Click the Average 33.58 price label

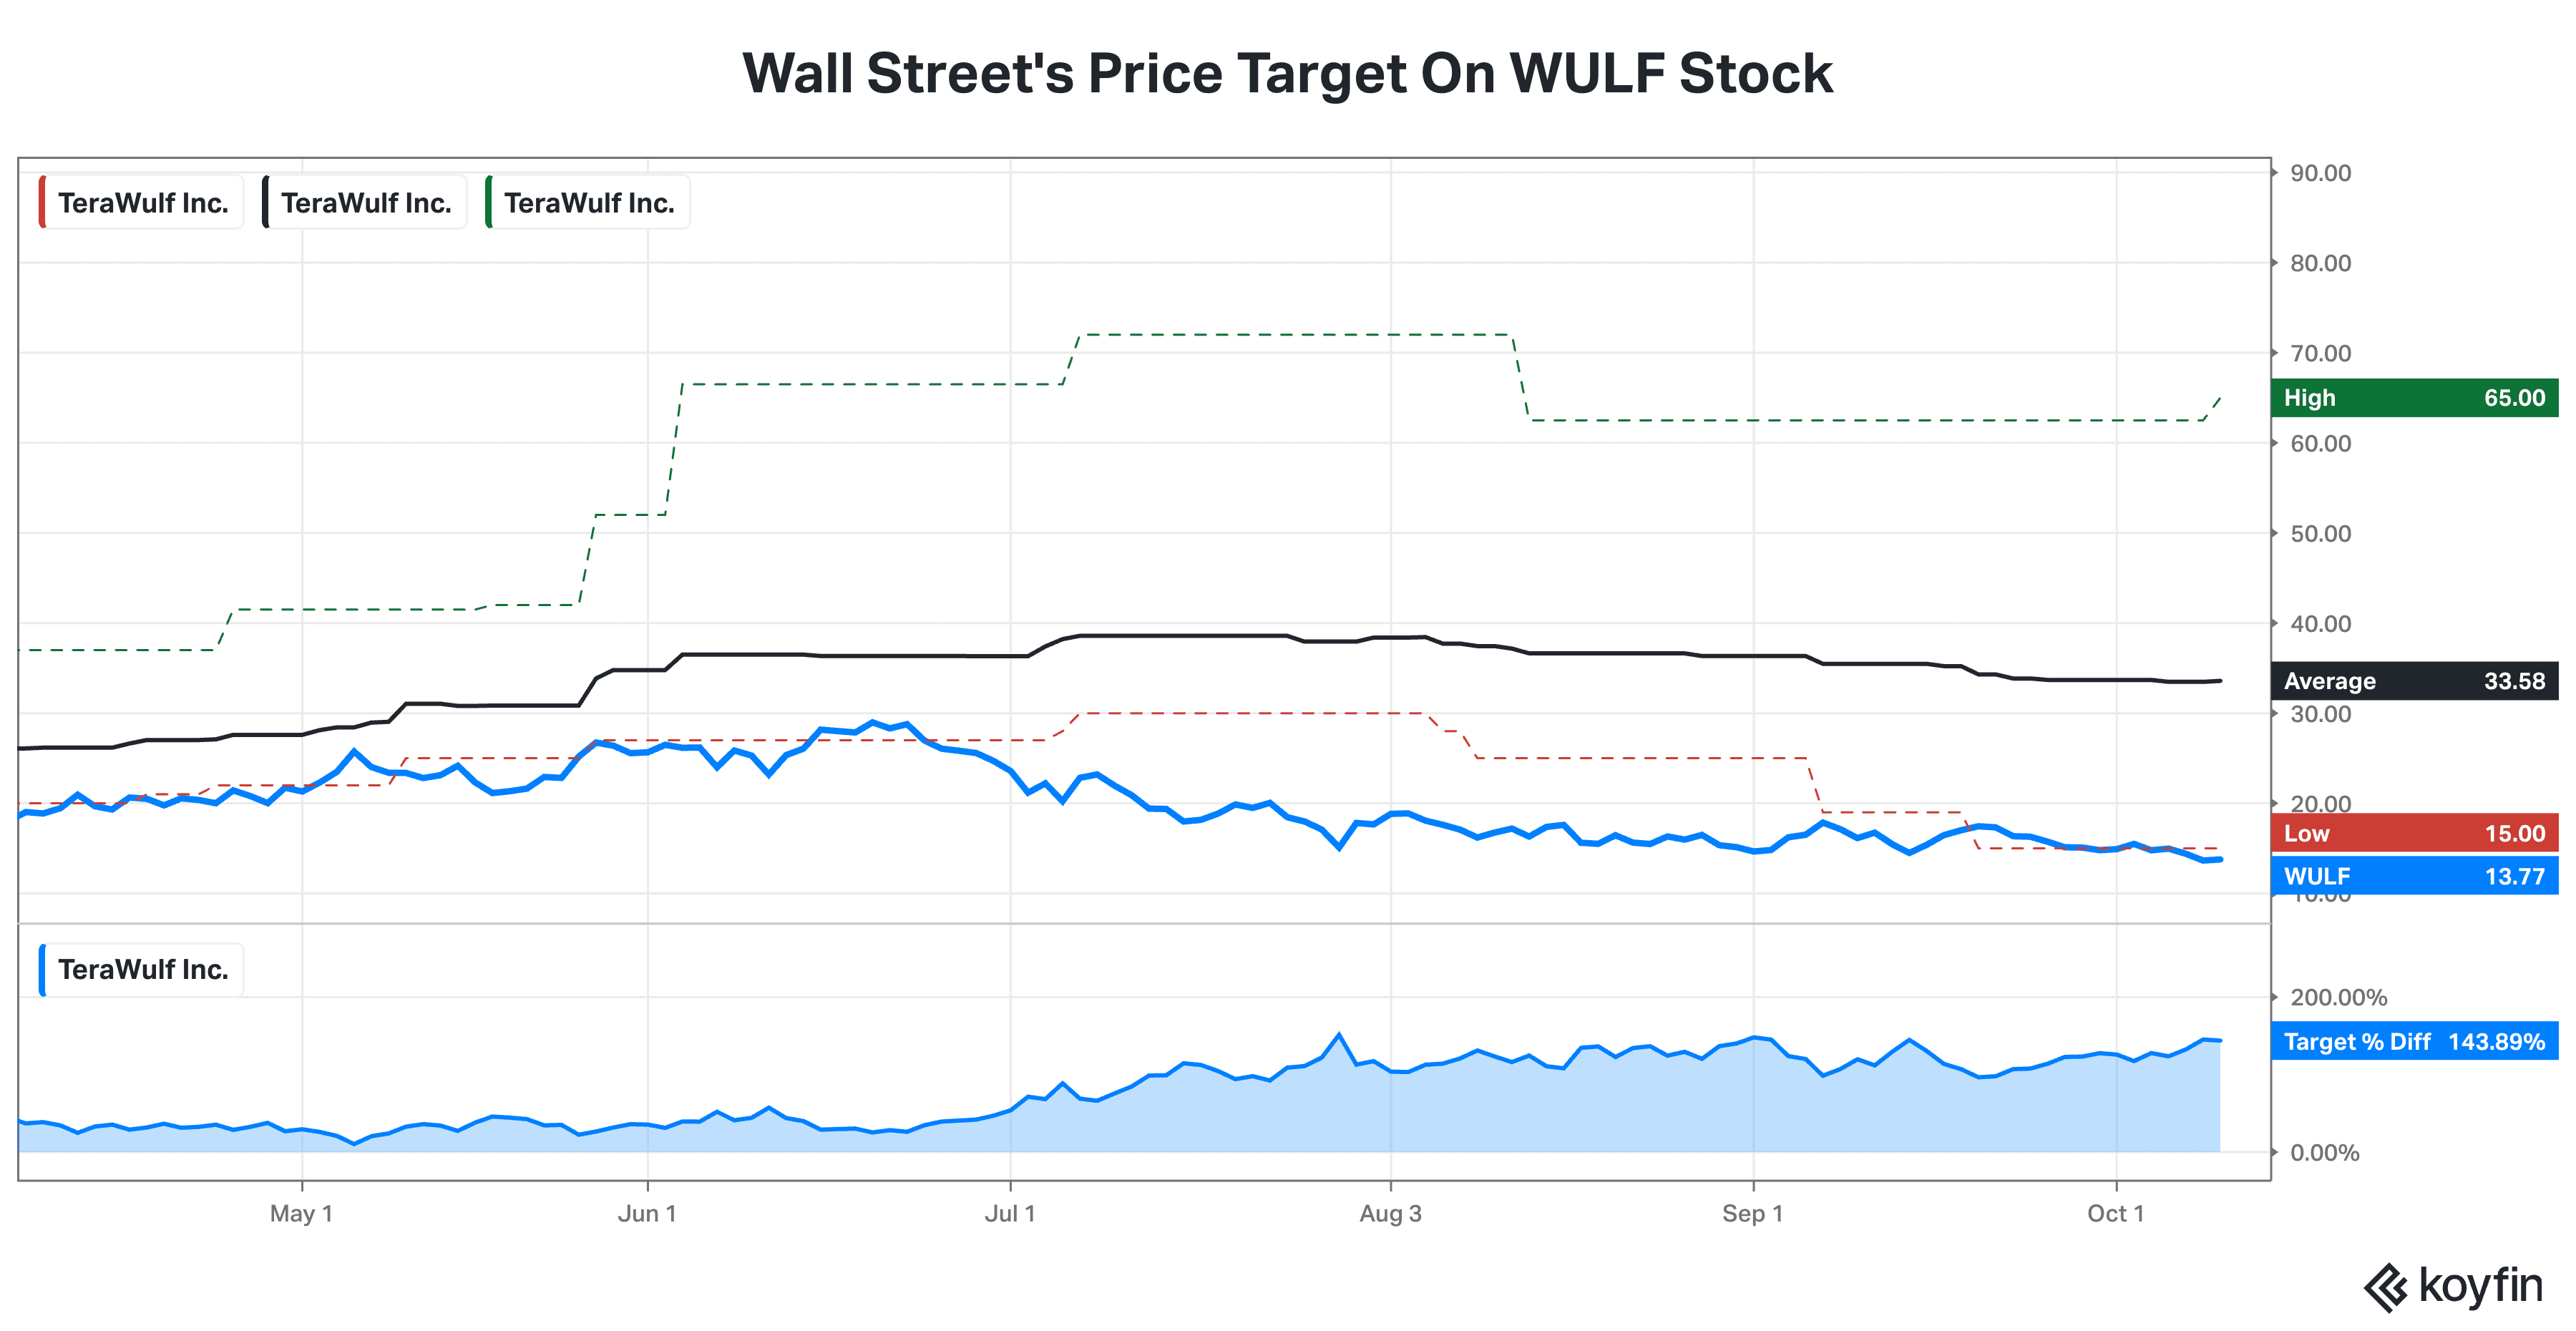pos(2414,681)
